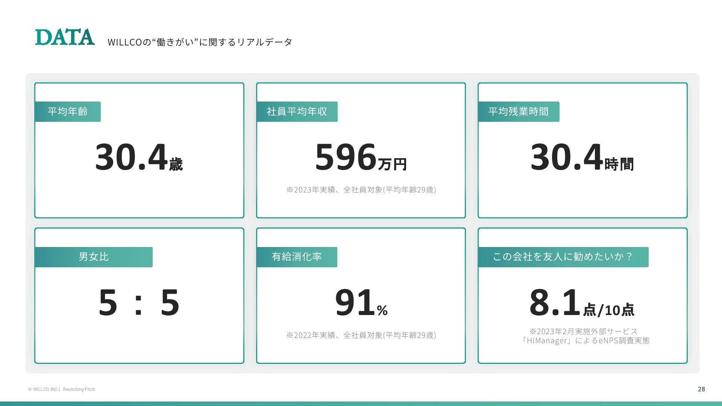
Task: Click the Recruiting Pitch footer text
Action: 79,389
